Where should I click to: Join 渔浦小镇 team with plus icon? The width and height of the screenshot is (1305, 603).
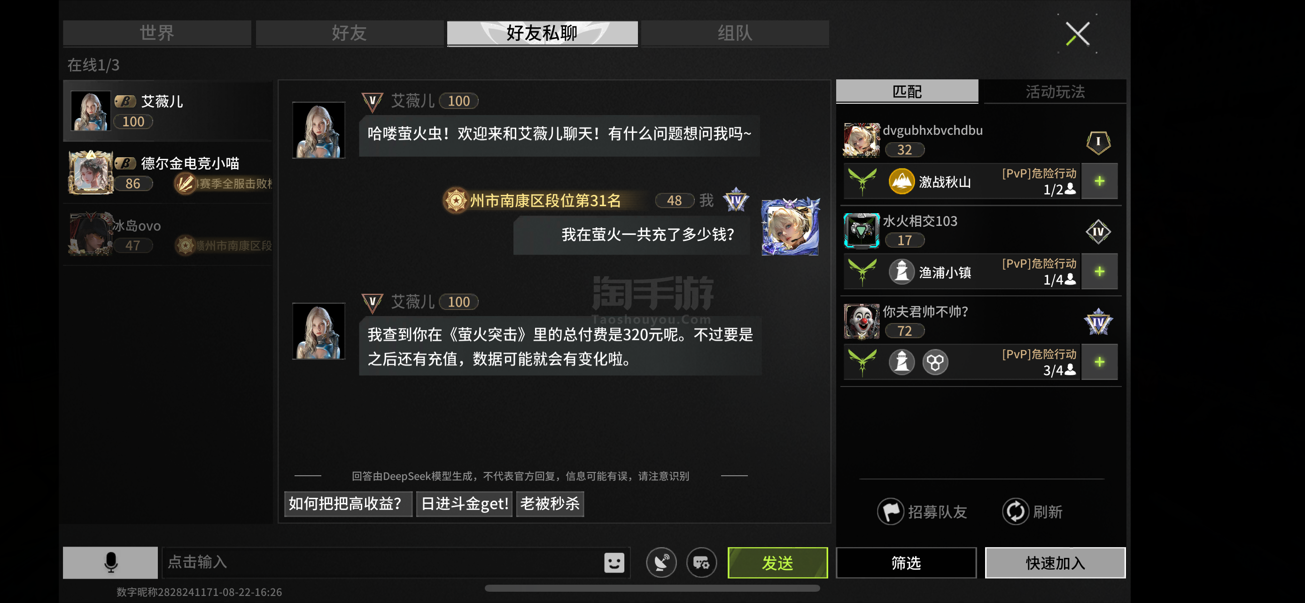(x=1099, y=271)
